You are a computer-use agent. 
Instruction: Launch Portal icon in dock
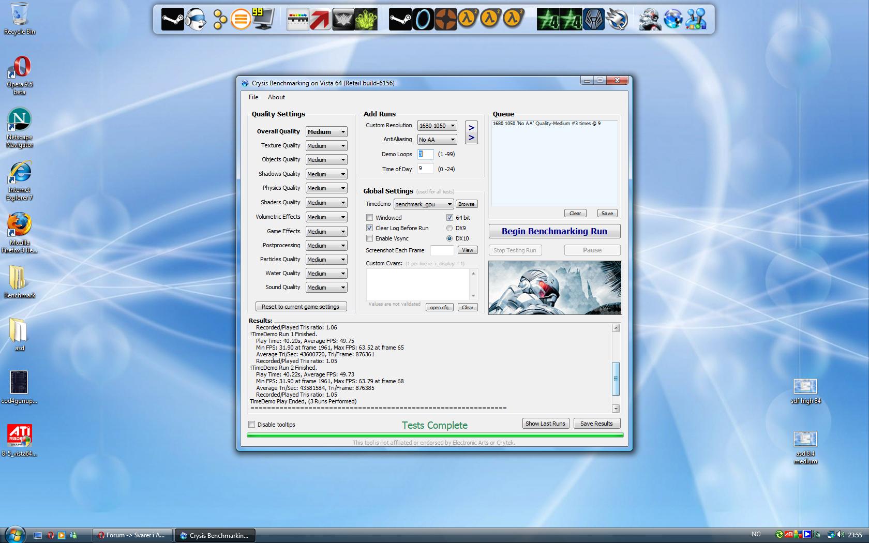click(x=423, y=20)
